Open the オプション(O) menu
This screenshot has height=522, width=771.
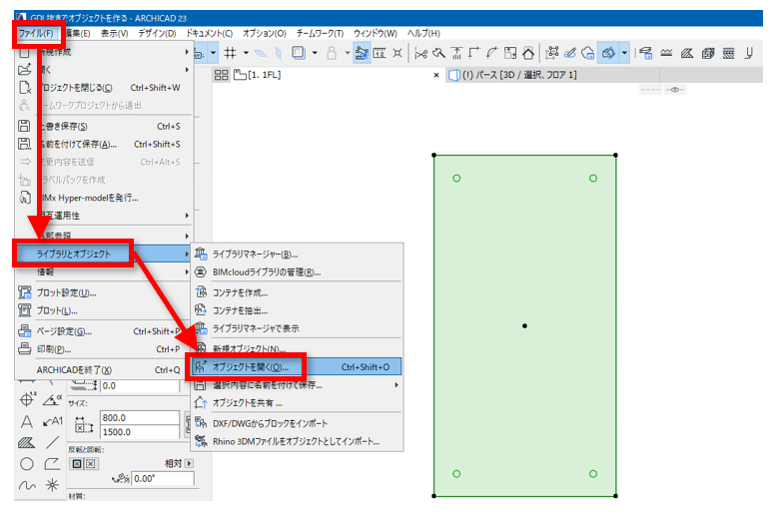(264, 33)
